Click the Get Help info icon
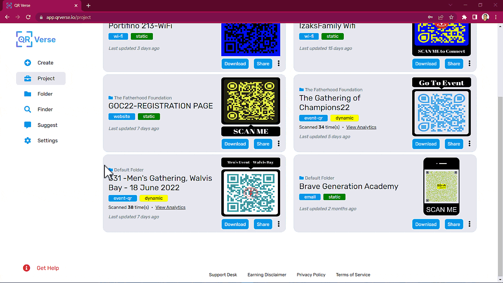Screen dimensions: 503x283 point(26,268)
